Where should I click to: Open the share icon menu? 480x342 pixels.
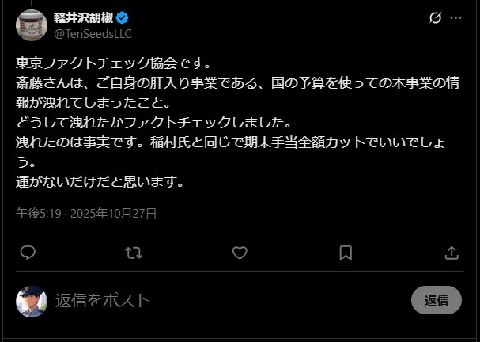pos(452,253)
